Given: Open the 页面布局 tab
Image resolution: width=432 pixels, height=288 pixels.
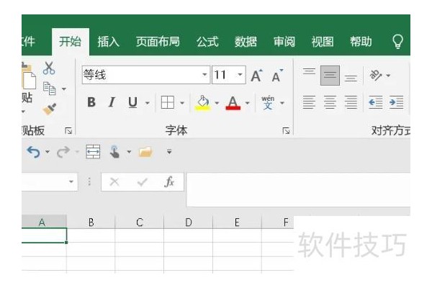Looking at the screenshot, I should pyautogui.click(x=158, y=42).
